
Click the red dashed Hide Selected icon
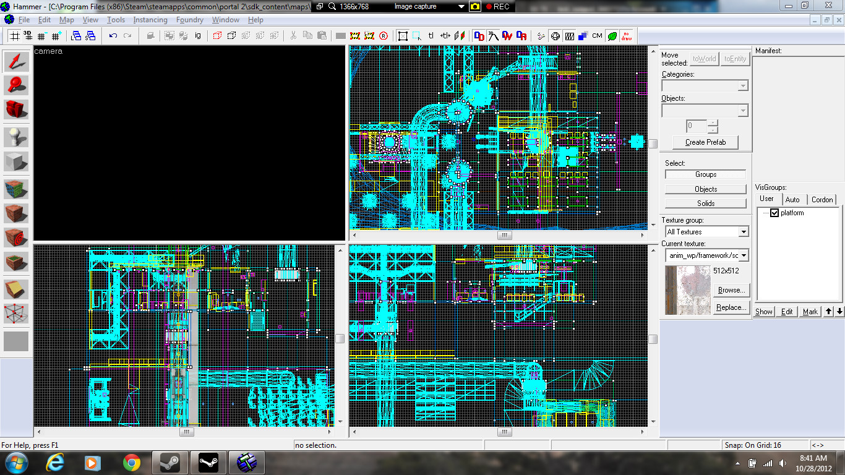217,36
